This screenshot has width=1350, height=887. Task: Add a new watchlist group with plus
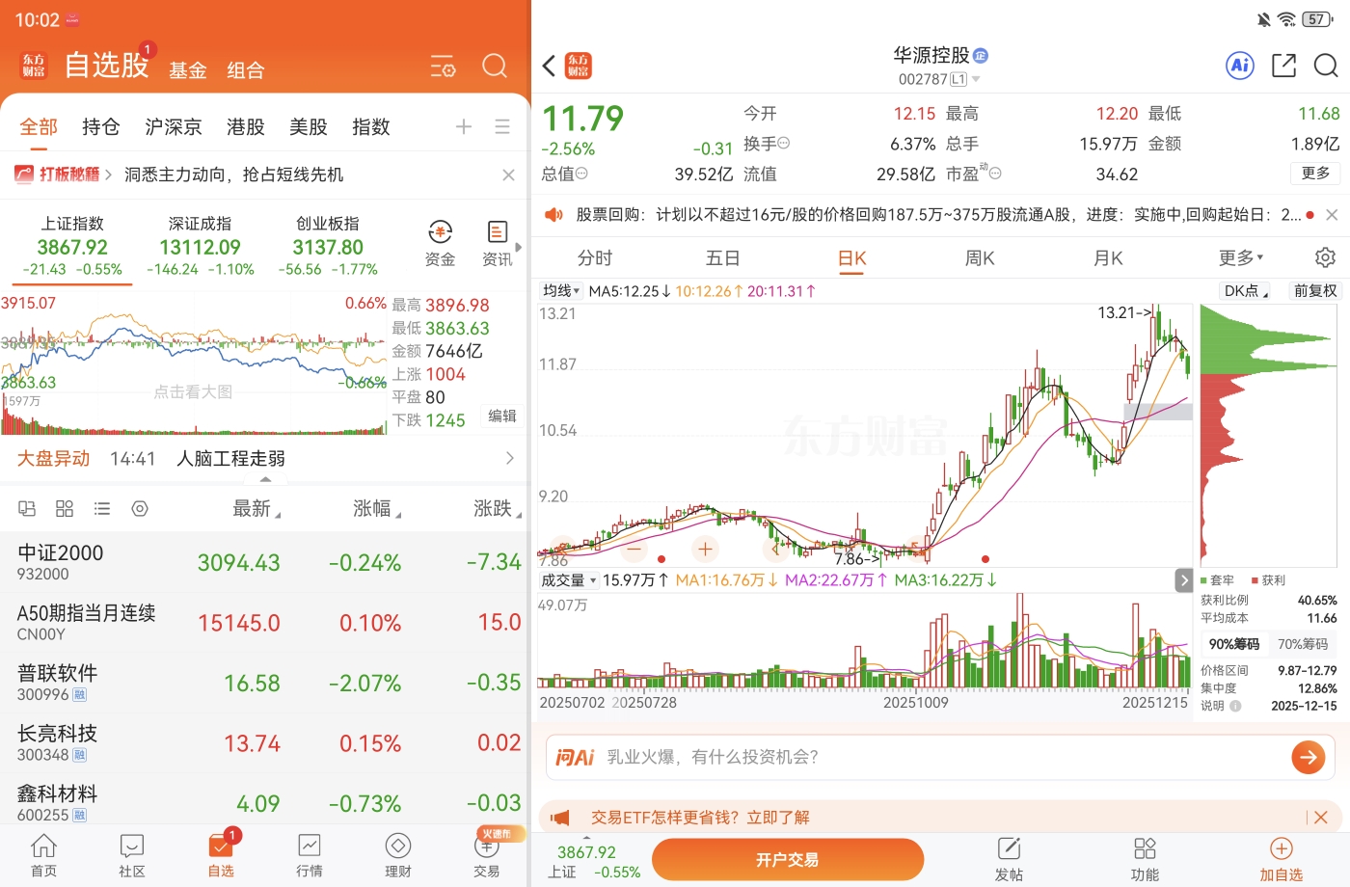click(464, 126)
